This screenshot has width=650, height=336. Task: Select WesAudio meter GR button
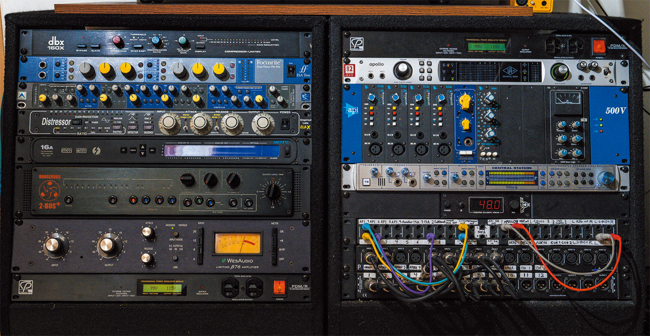(x=274, y=232)
